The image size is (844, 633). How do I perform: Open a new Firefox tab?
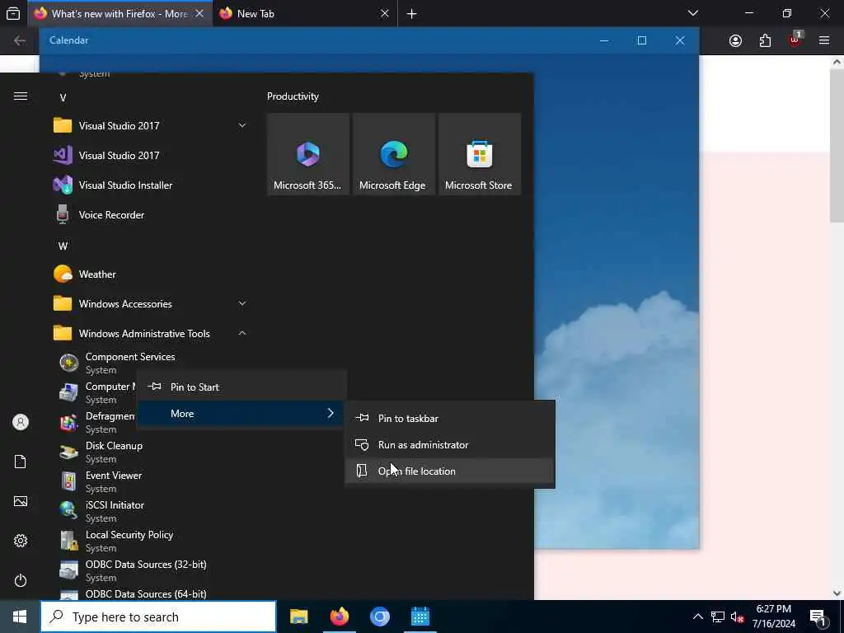click(412, 14)
